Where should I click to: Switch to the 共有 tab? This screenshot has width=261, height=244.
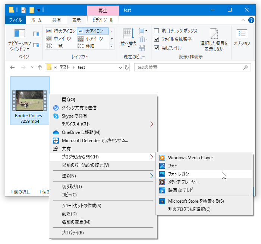[x=57, y=20]
